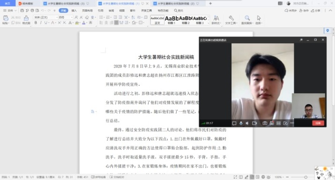The width and height of the screenshot is (335, 180).
Task: Click the Save icon in quick access toolbar
Action: tap(22, 10)
